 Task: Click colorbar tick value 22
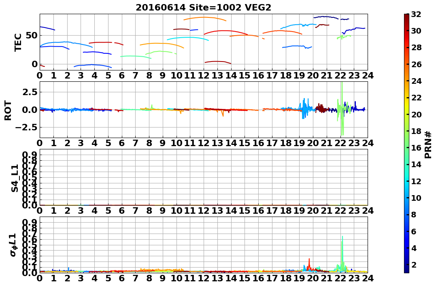(x=416, y=98)
